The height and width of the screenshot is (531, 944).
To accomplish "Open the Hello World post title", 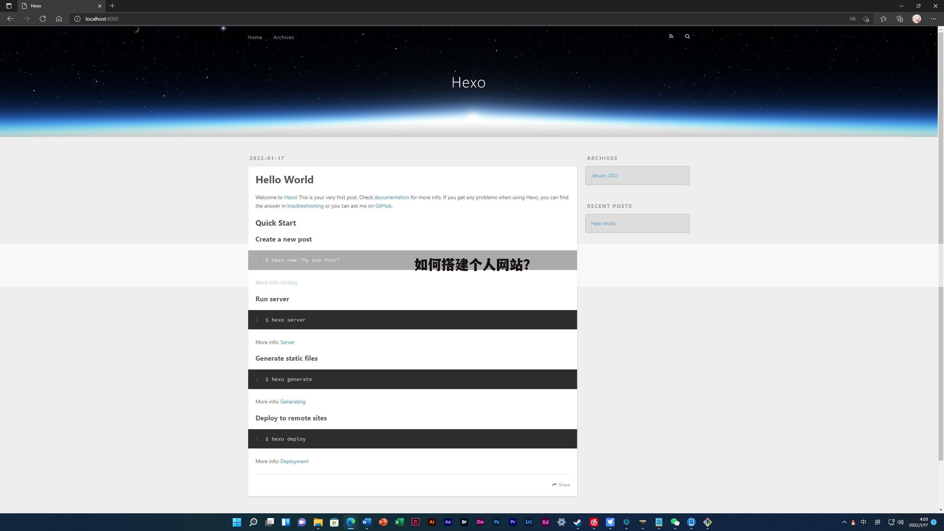I will point(284,180).
